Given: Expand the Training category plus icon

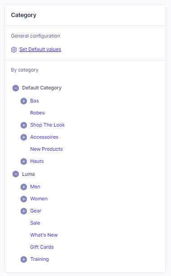Looking at the screenshot, I should (x=24, y=259).
